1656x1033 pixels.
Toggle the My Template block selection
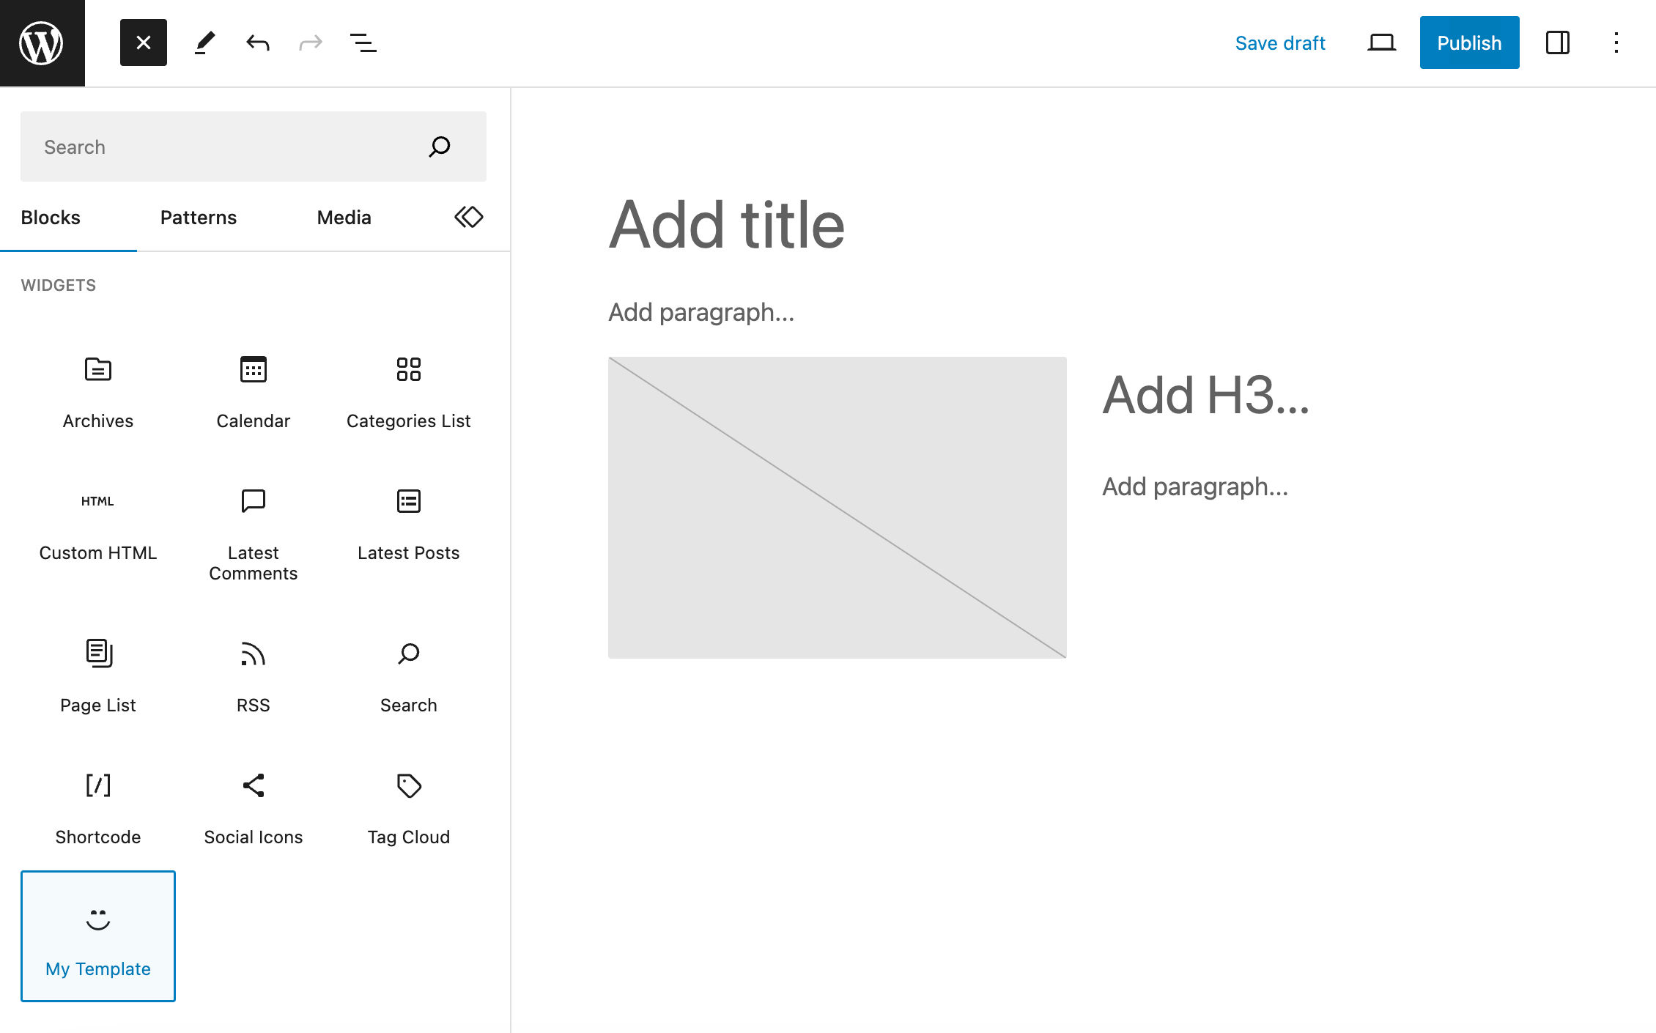click(x=97, y=936)
